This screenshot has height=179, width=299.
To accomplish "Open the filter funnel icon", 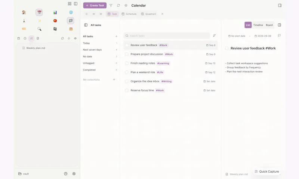I will click(x=111, y=5).
